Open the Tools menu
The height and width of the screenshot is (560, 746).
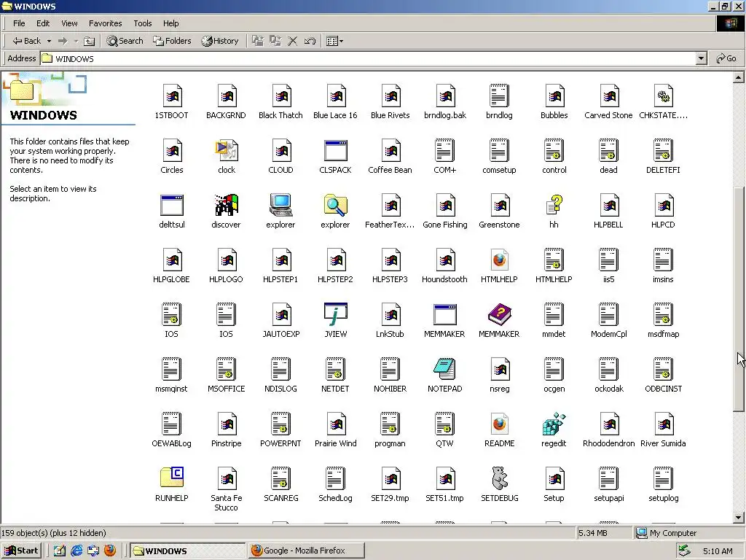click(142, 23)
